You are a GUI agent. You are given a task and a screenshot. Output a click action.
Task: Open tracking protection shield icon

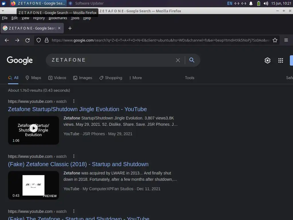tap(39, 40)
